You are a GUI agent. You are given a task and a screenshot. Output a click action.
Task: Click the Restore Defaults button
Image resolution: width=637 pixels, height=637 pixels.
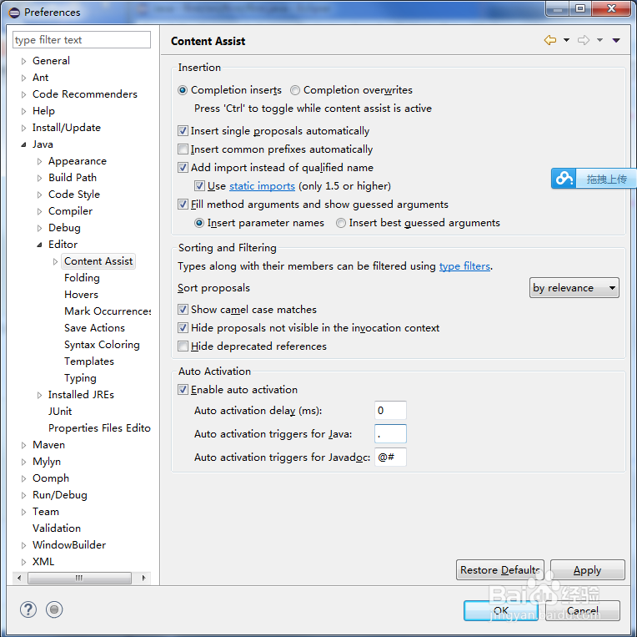(500, 570)
